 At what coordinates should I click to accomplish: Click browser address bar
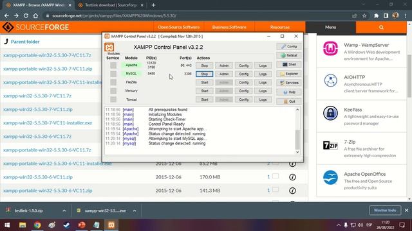[197, 15]
